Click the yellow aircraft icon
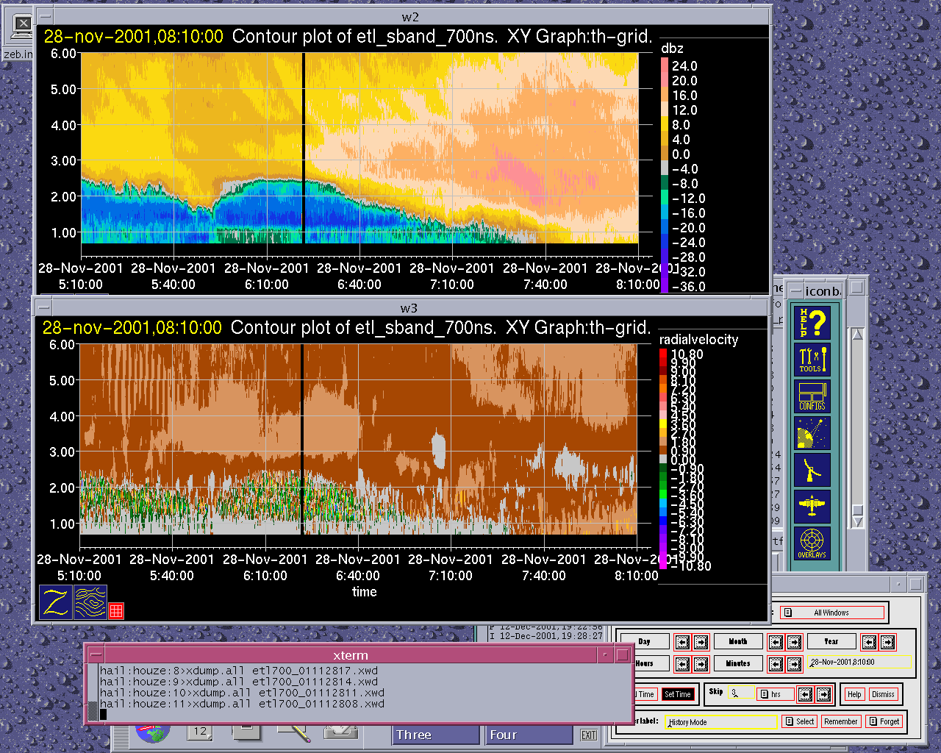The width and height of the screenshot is (941, 753). 812,507
